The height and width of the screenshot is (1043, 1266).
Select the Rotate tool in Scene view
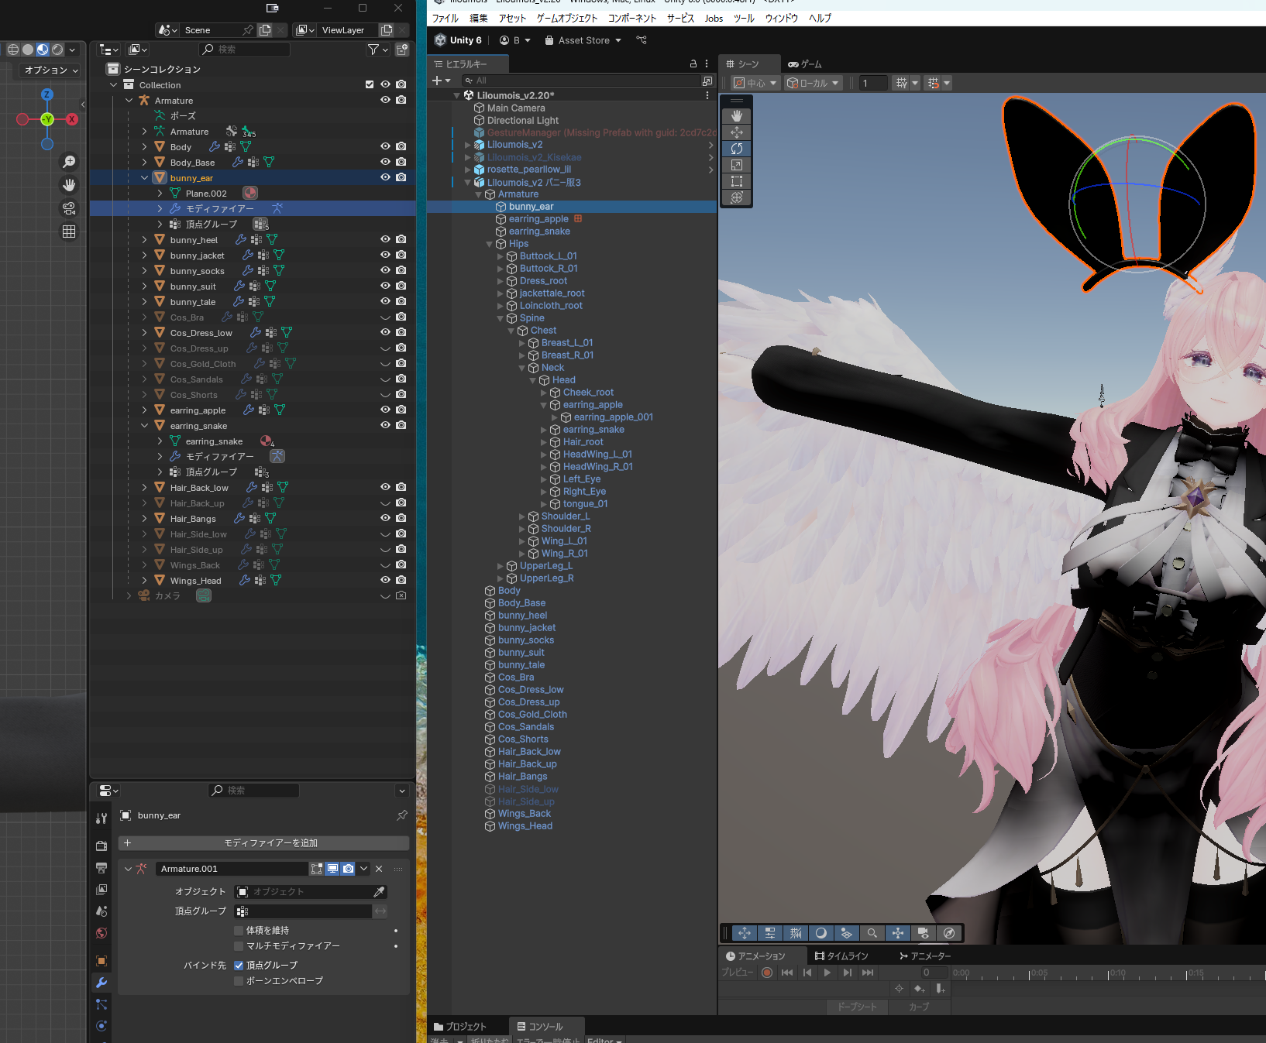pyautogui.click(x=736, y=149)
